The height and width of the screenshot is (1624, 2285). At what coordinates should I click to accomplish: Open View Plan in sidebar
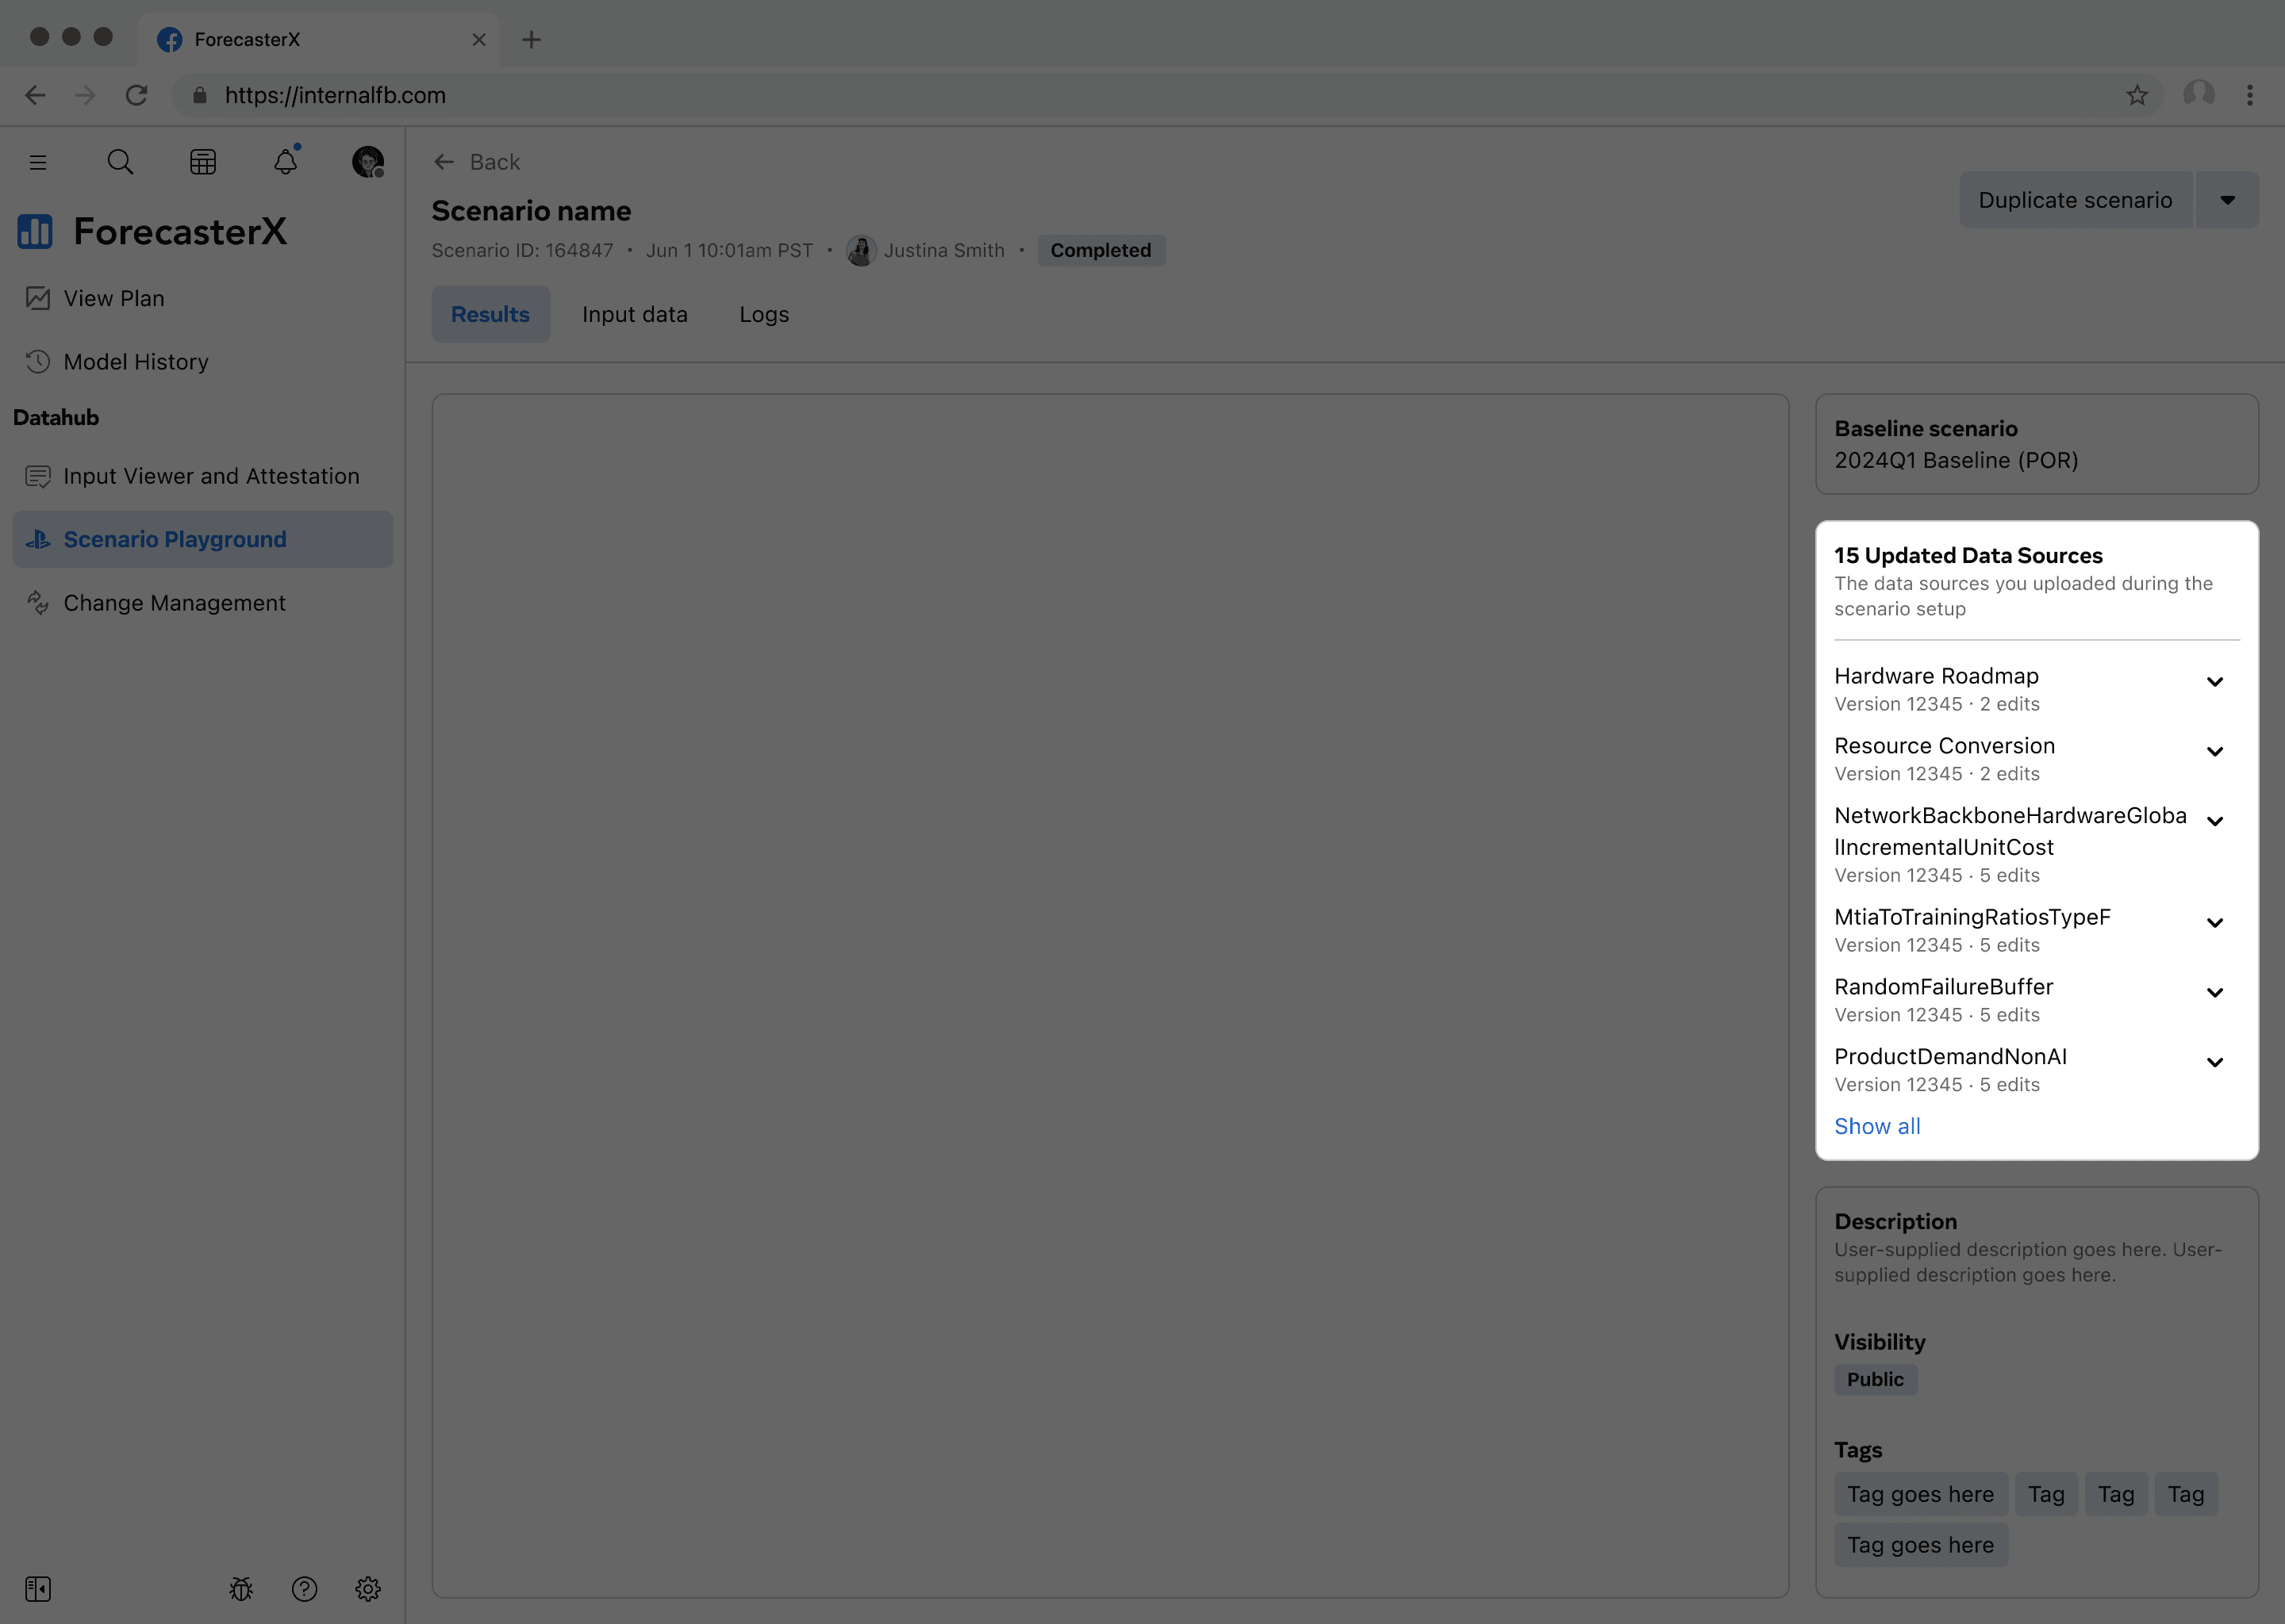[203, 298]
